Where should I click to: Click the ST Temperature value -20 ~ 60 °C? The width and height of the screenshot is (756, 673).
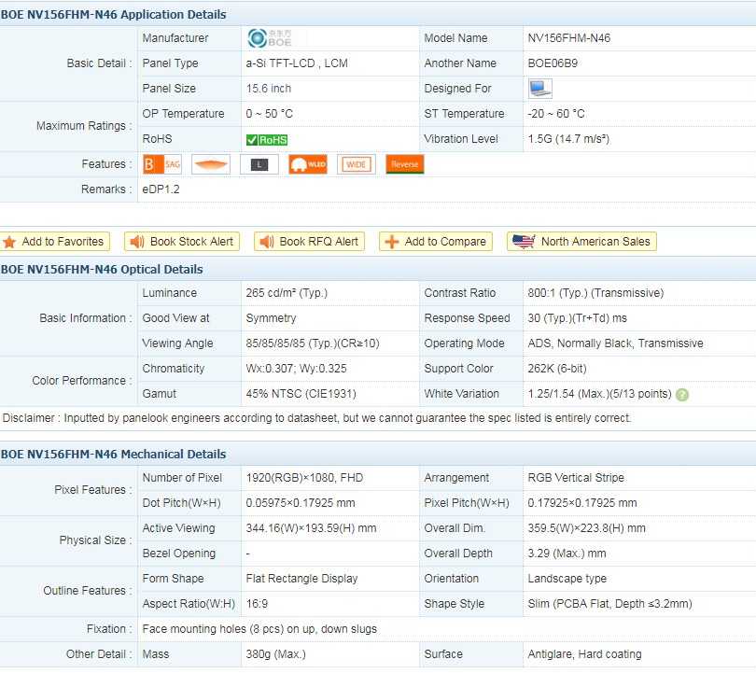(x=556, y=114)
